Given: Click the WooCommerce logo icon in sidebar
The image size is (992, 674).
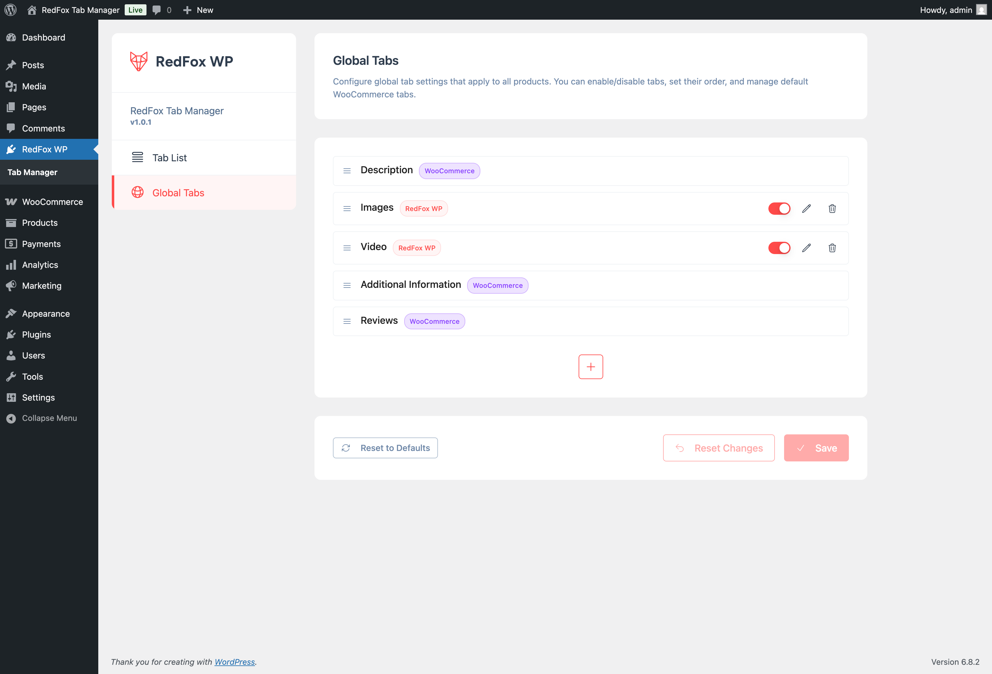Looking at the screenshot, I should click(x=11, y=202).
